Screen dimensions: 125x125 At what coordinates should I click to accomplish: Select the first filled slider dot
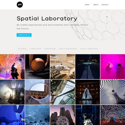[107, 17]
